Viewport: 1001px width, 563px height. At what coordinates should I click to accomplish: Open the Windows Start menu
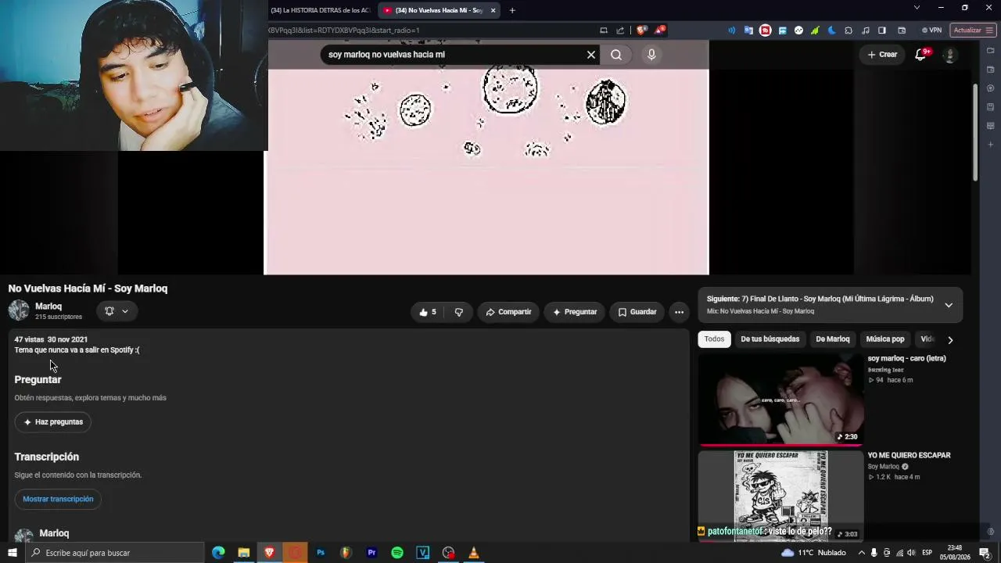13,553
